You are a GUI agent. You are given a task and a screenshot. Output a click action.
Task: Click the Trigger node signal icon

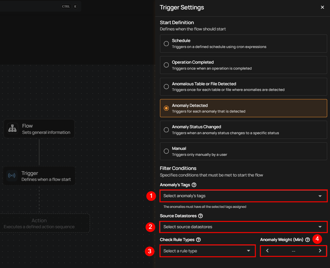click(12, 176)
